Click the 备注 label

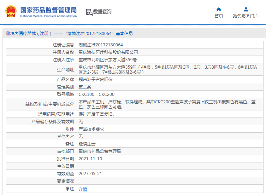click(70, 144)
